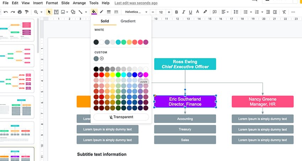Click the Clear formatting icon
Viewport: 302px width, 161px height.
(284, 12)
